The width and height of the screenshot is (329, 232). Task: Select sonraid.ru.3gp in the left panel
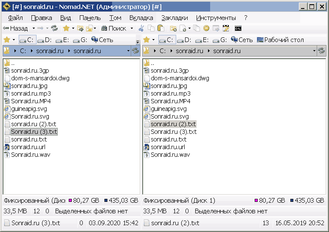[30, 71]
